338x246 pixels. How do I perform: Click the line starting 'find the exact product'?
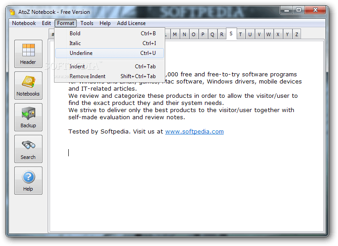[x=146, y=103]
